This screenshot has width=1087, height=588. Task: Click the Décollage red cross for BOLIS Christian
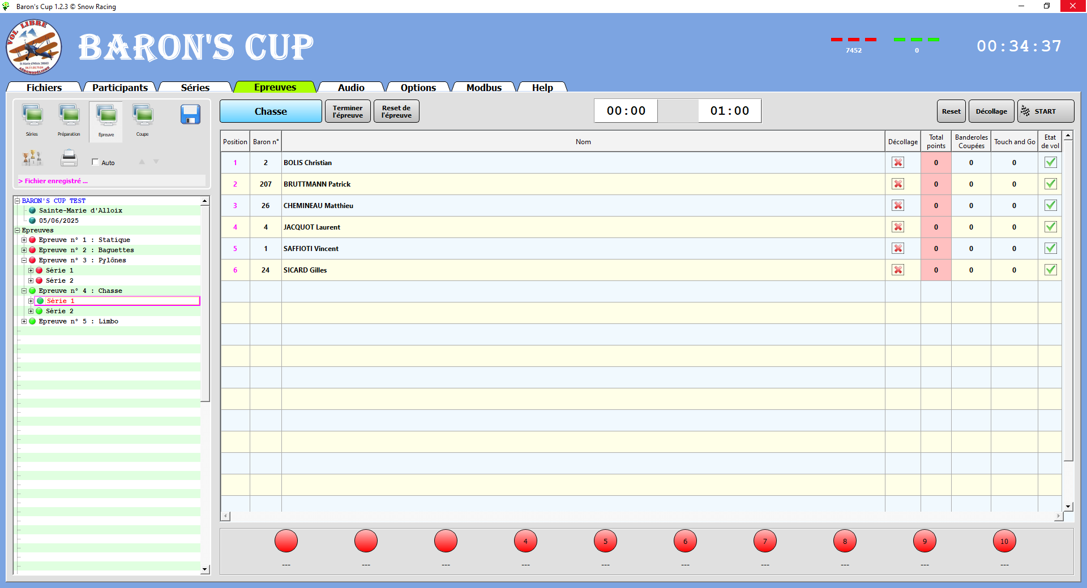(898, 162)
